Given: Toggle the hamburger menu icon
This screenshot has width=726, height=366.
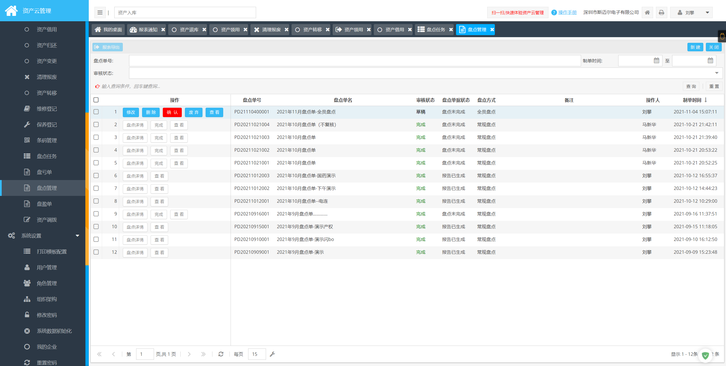Looking at the screenshot, I should click(x=100, y=12).
